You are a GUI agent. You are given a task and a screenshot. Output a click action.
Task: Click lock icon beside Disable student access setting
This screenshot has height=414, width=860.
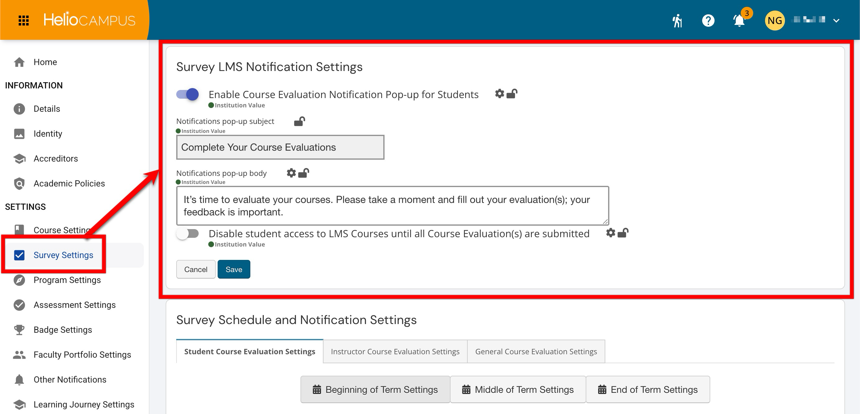point(623,233)
